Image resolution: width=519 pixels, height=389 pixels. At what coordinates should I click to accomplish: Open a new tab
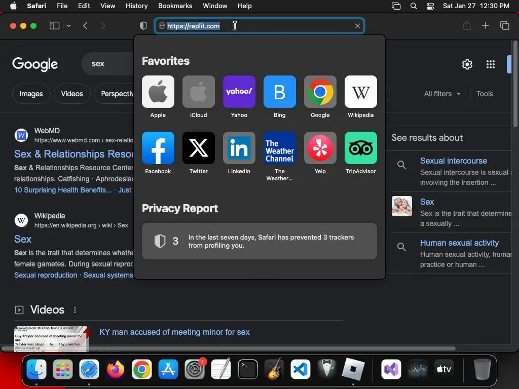(485, 25)
